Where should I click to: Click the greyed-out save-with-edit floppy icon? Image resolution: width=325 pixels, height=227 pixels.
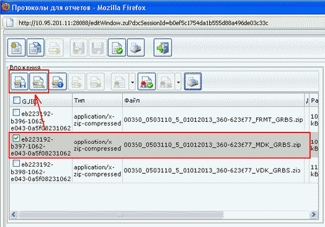point(79,48)
